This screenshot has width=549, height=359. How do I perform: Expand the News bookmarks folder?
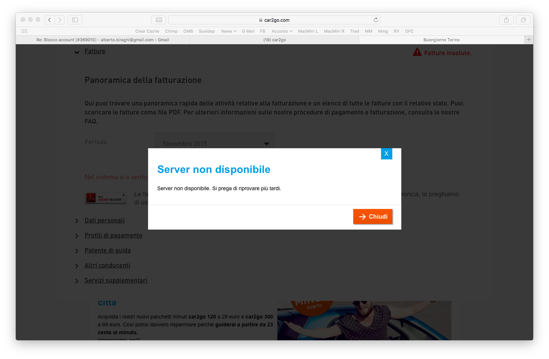coord(228,31)
